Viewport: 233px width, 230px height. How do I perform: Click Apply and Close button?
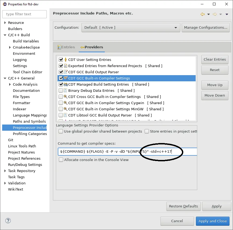pyautogui.click(x=213, y=221)
